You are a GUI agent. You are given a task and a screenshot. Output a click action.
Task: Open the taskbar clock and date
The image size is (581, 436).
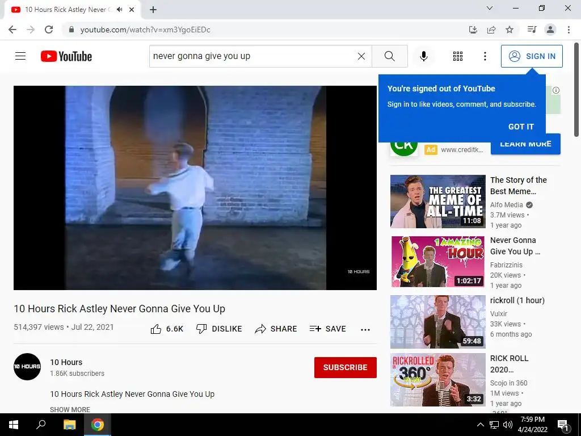[x=532, y=425]
